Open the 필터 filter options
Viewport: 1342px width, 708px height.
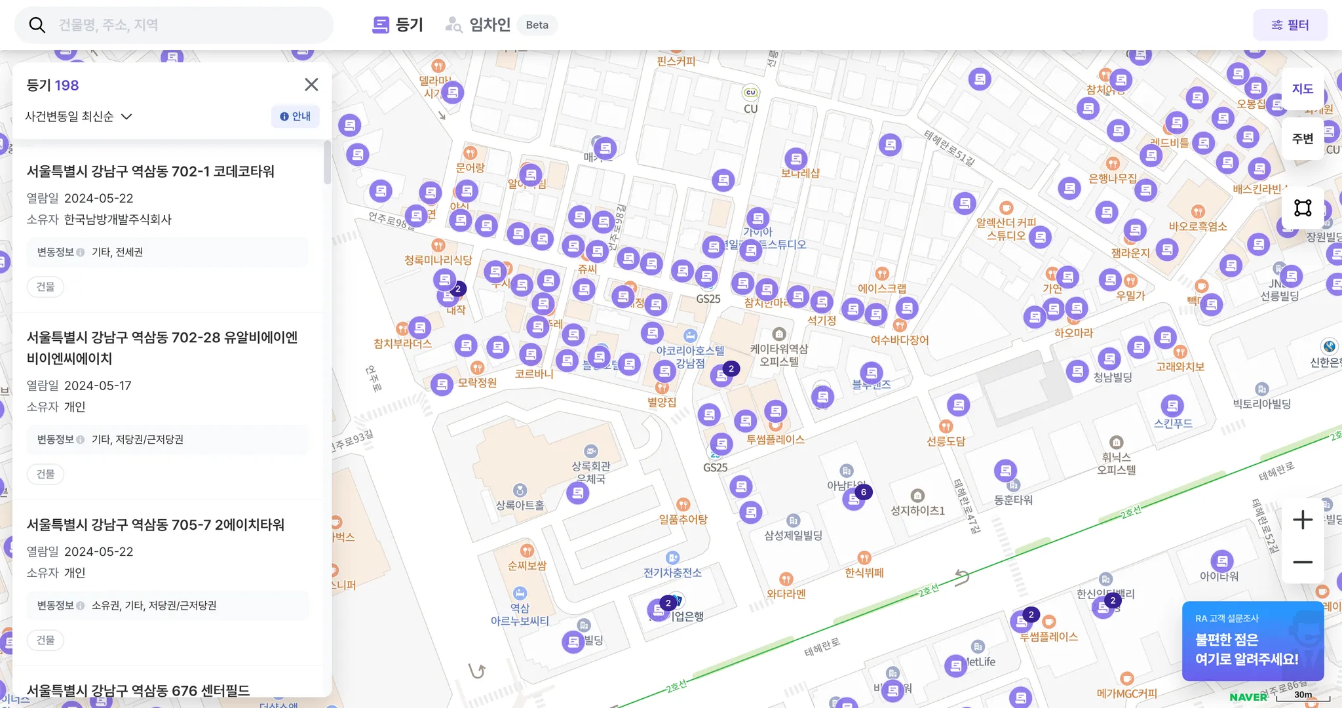pyautogui.click(x=1290, y=25)
